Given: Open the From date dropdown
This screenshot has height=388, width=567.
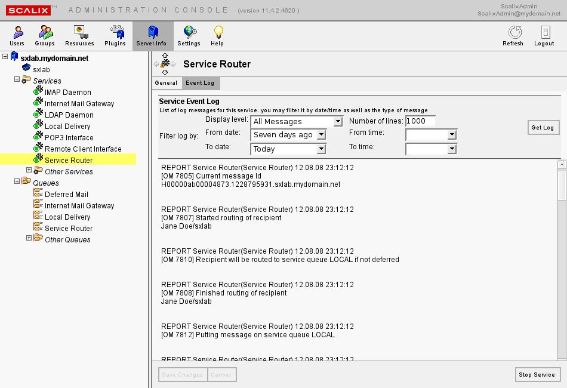Looking at the screenshot, I should (321, 135).
